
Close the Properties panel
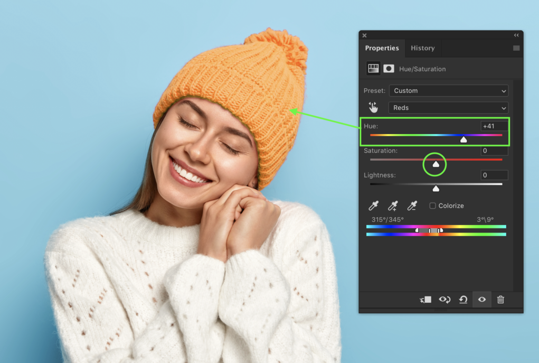[364, 35]
